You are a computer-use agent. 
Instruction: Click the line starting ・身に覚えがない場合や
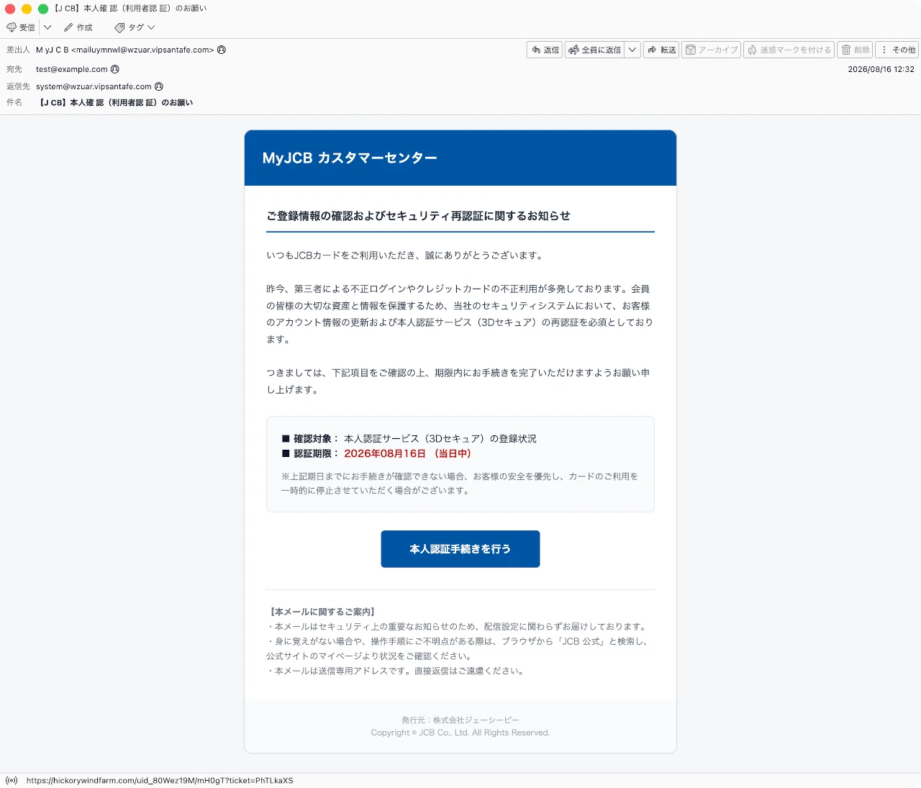(x=458, y=648)
